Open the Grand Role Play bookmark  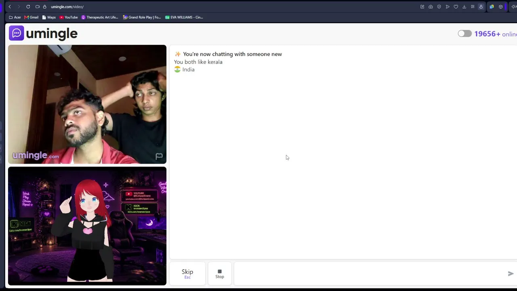pos(142,17)
